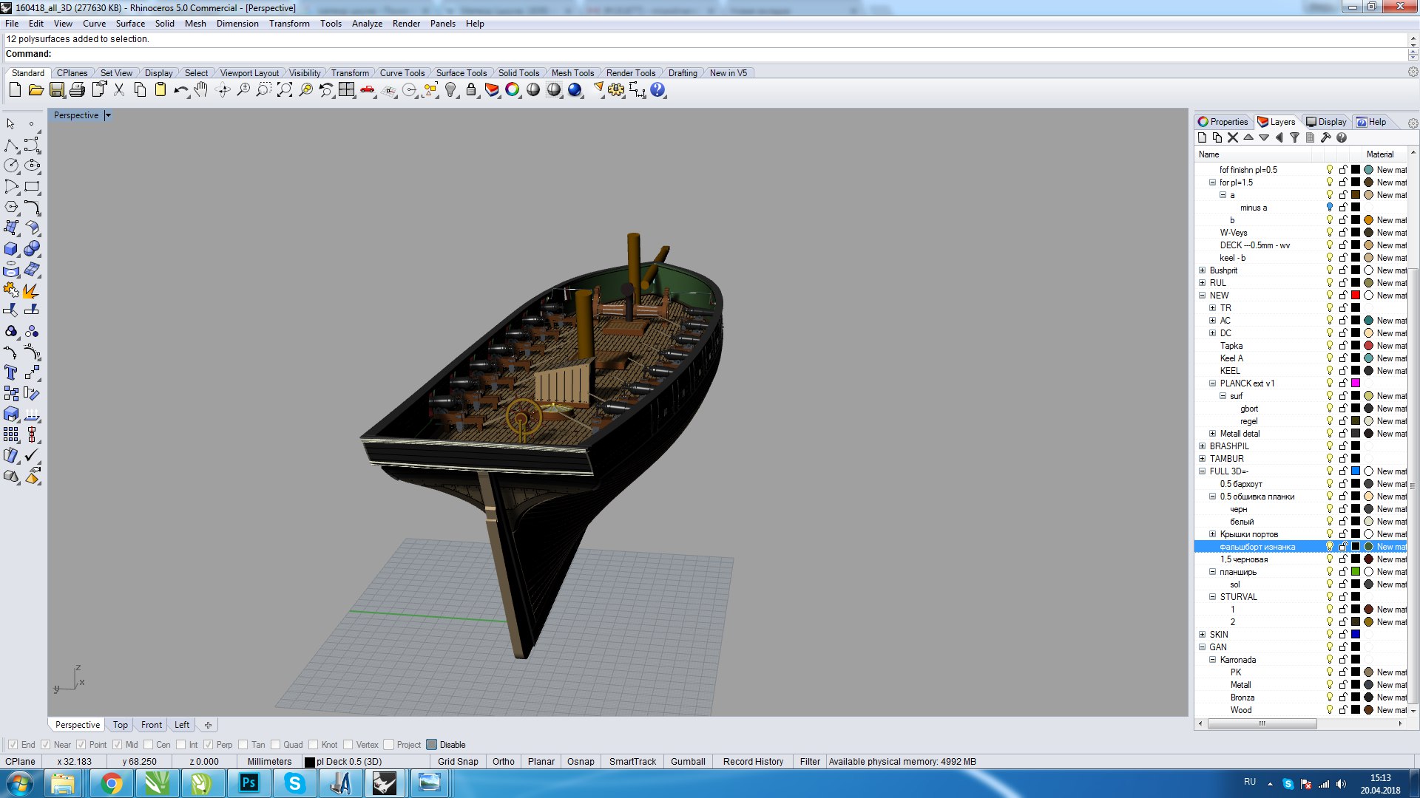Expand the BRASHPIL layer
Image resolution: width=1420 pixels, height=798 pixels.
(1202, 446)
